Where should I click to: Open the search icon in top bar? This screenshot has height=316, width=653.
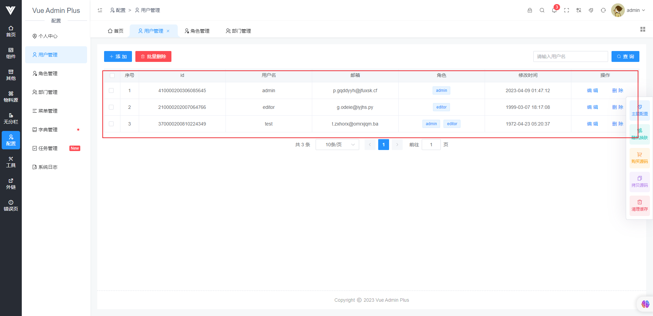[x=542, y=10]
